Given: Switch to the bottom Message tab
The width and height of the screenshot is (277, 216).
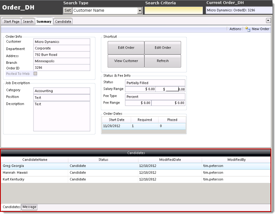Looking at the screenshot, I should (29, 207).
